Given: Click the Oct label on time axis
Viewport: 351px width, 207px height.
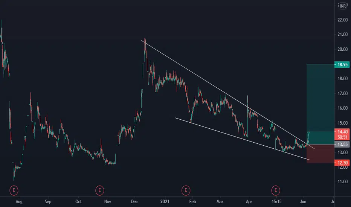Looking at the screenshot, I should click(x=79, y=202).
